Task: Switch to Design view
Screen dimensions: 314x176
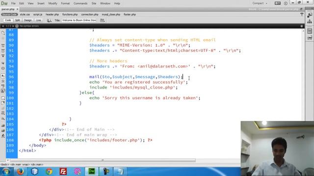Action: 28,20
